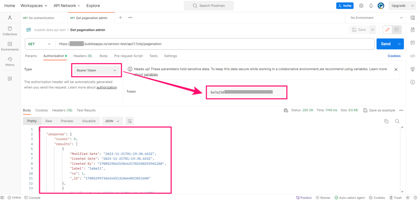Image resolution: width=419 pixels, height=201 pixels.
Task: Open the comments icon in right sidebar
Action: click(x=412, y=43)
